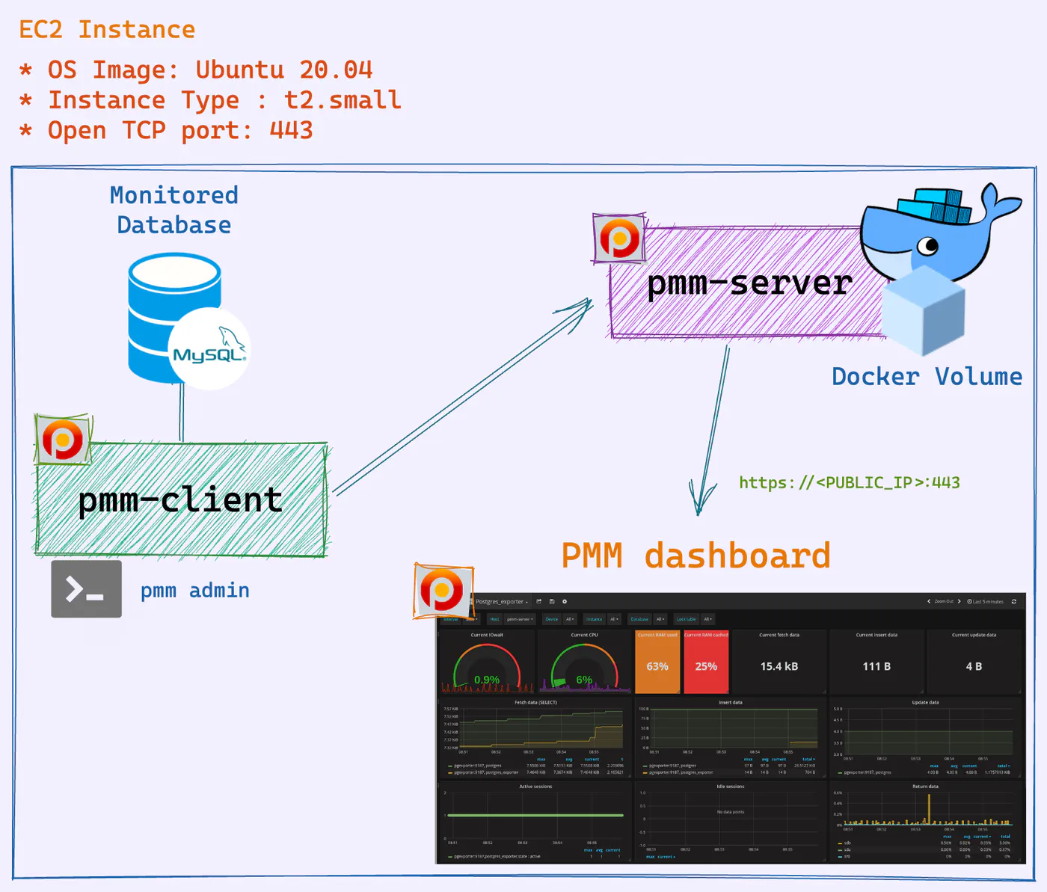Open dashboard settings gear icon
Screen dimensions: 1047x892
click(x=565, y=601)
